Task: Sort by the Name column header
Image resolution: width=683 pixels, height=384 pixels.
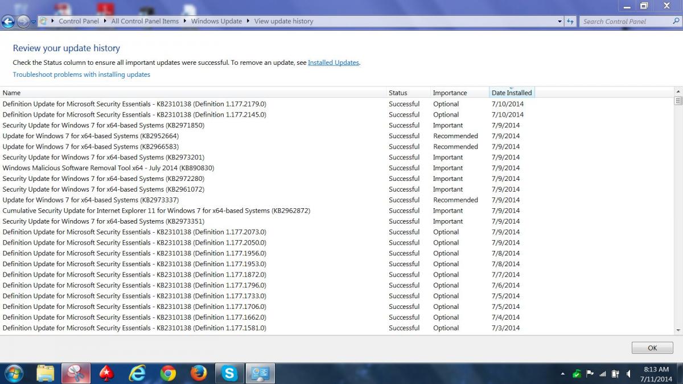Action: (193, 93)
